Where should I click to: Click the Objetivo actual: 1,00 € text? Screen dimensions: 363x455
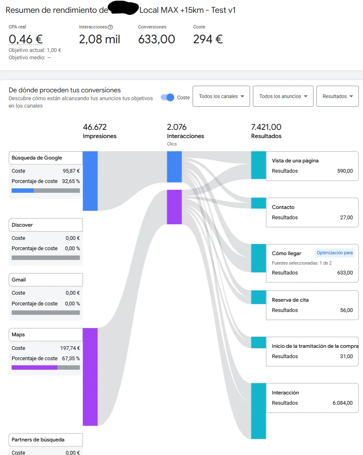click(35, 50)
